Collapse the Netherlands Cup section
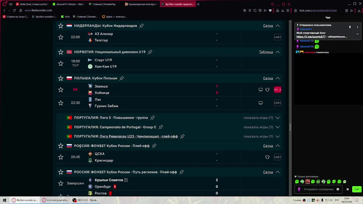The height and width of the screenshot is (204, 363). click(x=278, y=26)
